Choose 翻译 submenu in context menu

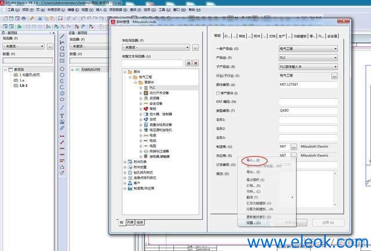pyautogui.click(x=252, y=197)
